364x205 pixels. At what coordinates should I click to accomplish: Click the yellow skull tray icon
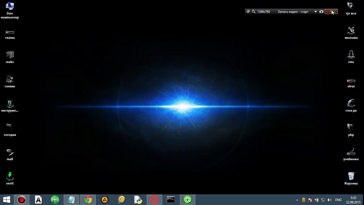point(304,200)
